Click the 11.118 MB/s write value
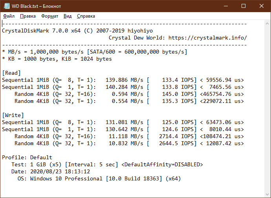 click(126, 136)
